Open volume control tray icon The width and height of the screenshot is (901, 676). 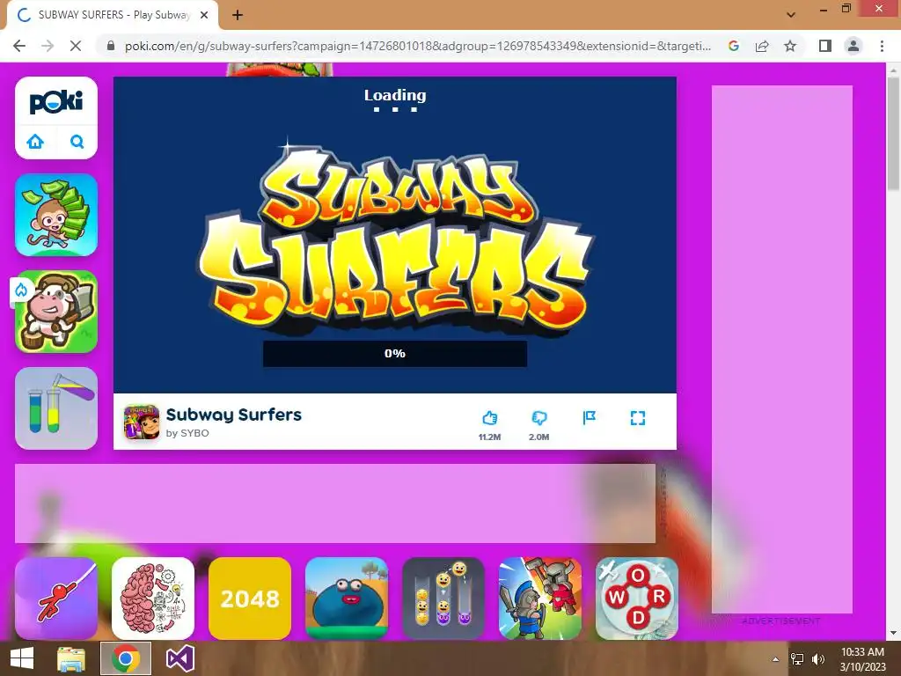818,659
